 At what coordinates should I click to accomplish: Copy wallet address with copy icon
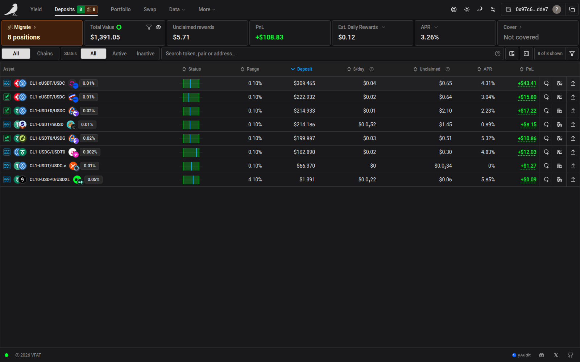[572, 9]
